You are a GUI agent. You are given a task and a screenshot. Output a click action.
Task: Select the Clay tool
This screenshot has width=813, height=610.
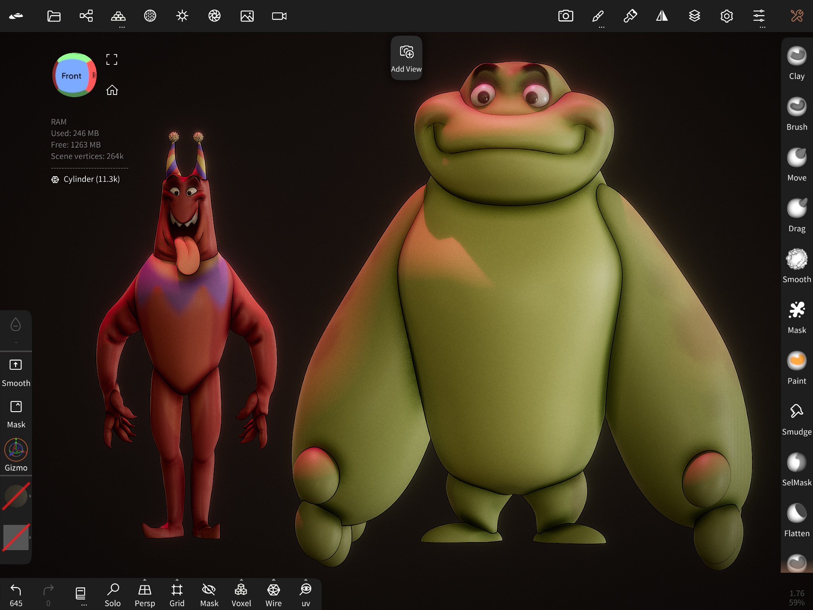[797, 63]
